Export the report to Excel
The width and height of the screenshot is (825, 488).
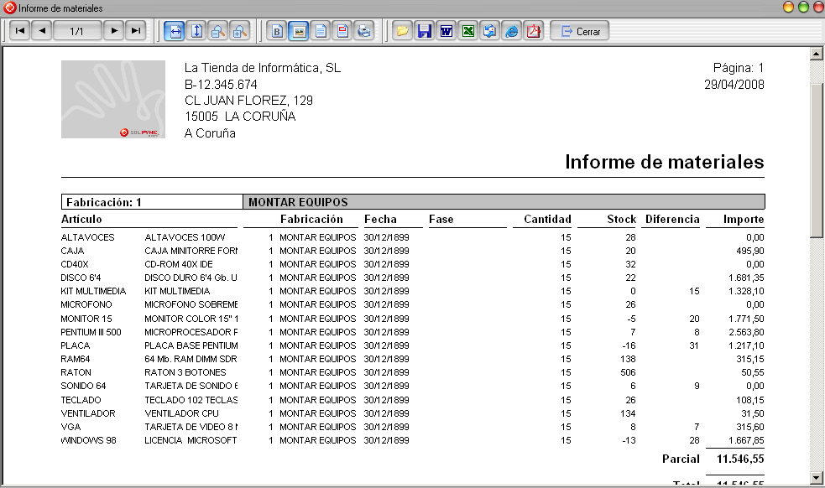click(x=468, y=31)
